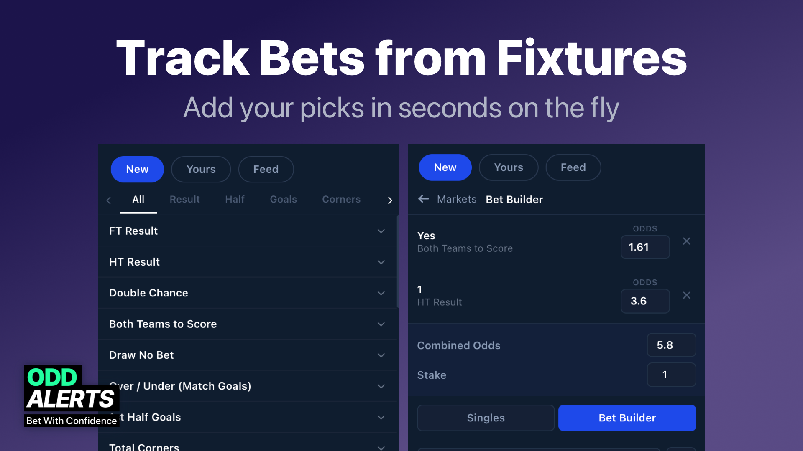
Task: Open the Feed pill in left panel
Action: tap(266, 169)
